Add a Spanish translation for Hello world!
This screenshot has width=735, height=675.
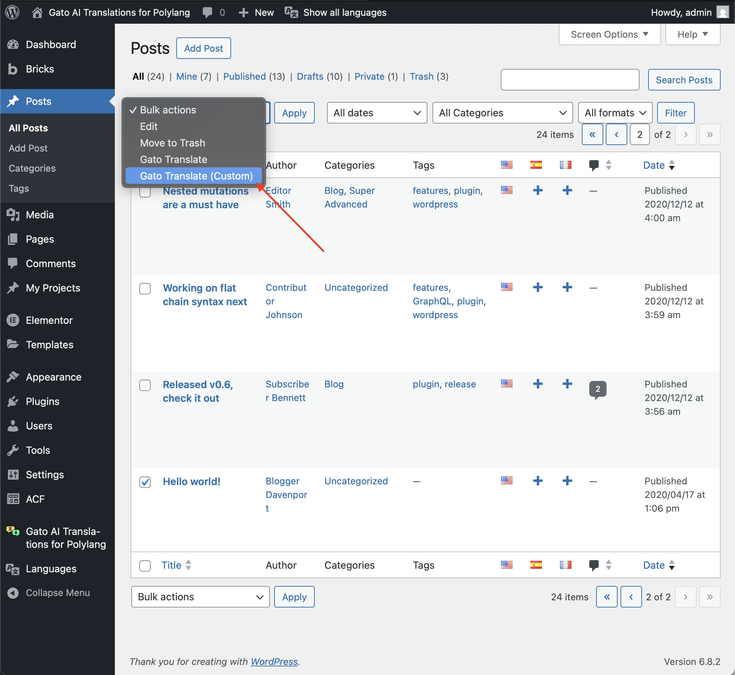[538, 481]
